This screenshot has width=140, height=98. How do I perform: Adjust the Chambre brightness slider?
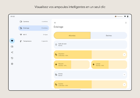pos(91,55)
